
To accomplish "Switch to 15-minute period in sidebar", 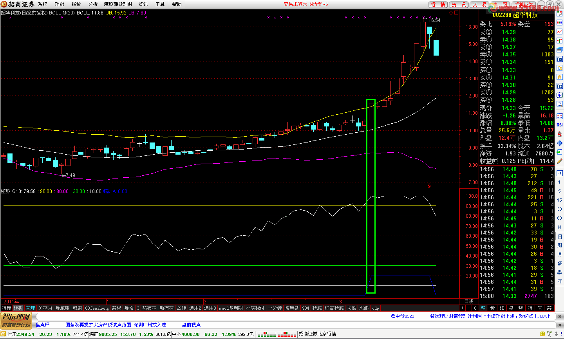I will (x=559, y=200).
